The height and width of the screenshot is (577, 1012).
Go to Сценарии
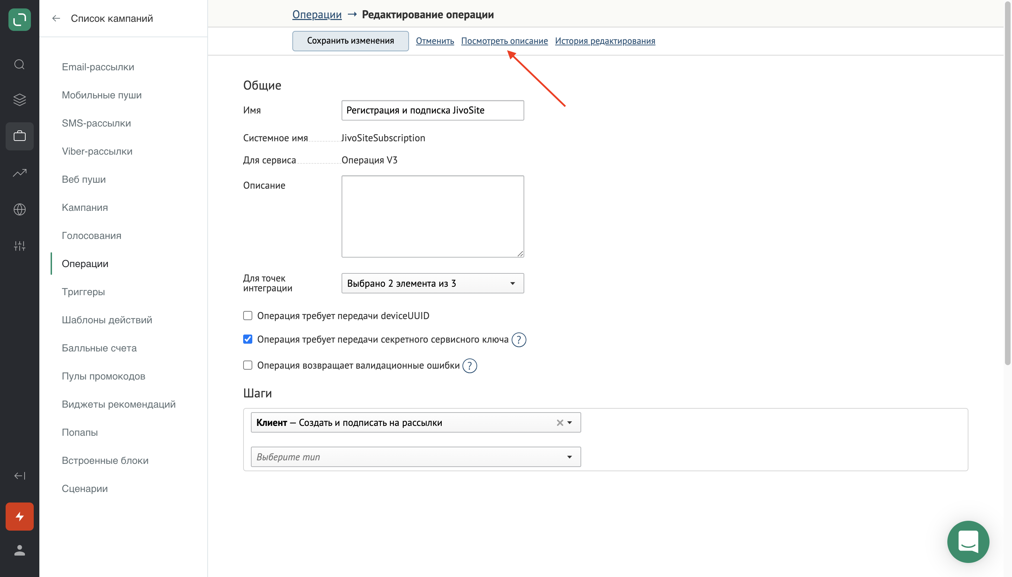tap(85, 489)
